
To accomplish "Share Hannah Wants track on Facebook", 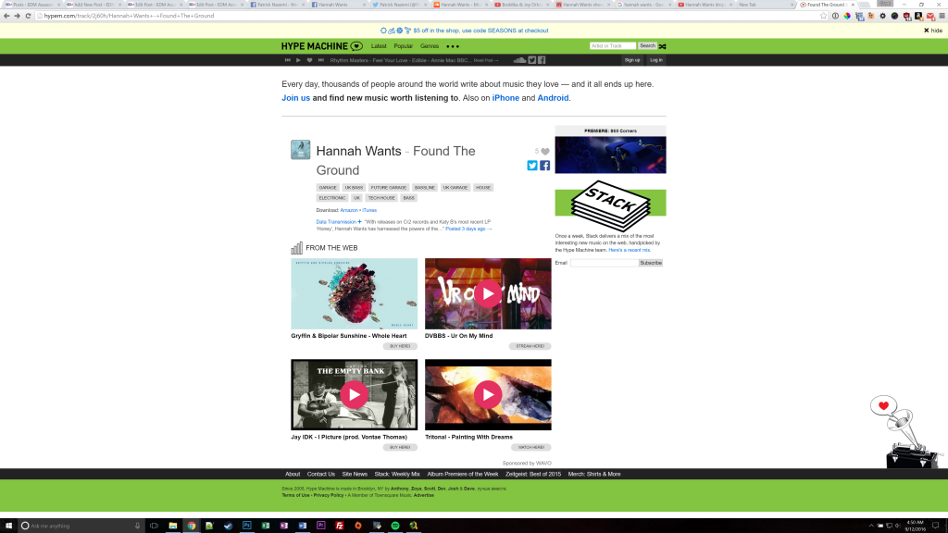I will [544, 166].
